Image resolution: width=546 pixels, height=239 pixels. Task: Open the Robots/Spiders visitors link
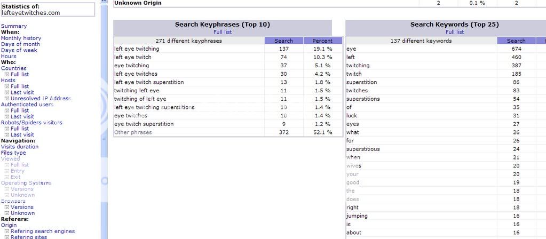coord(31,123)
